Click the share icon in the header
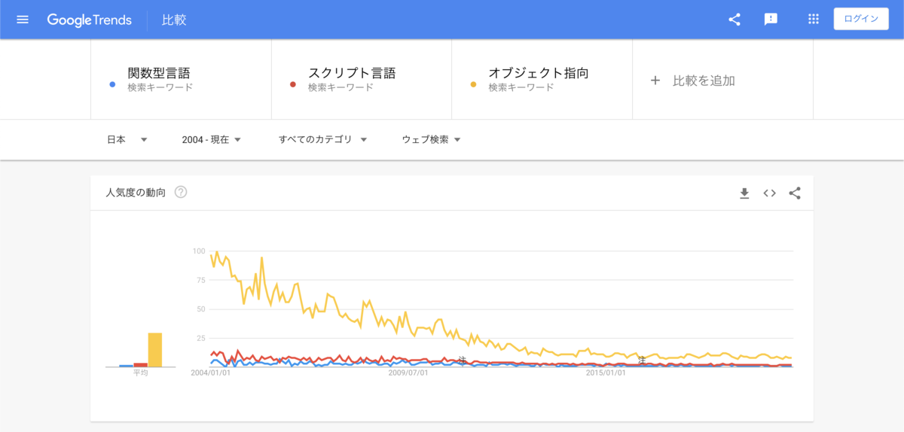Viewport: 904px width, 432px height. tap(734, 20)
